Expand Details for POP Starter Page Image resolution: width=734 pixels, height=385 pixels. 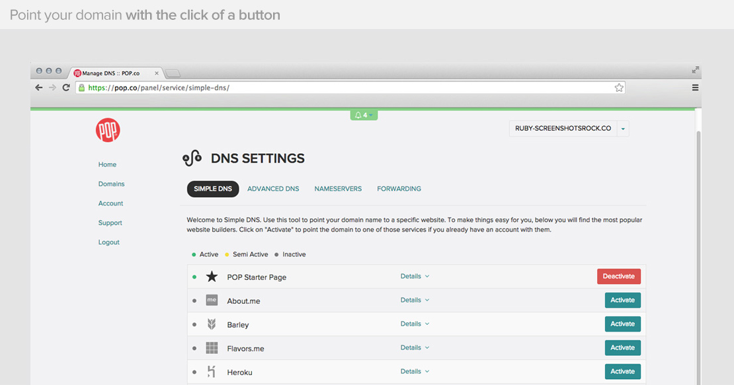[x=415, y=276]
